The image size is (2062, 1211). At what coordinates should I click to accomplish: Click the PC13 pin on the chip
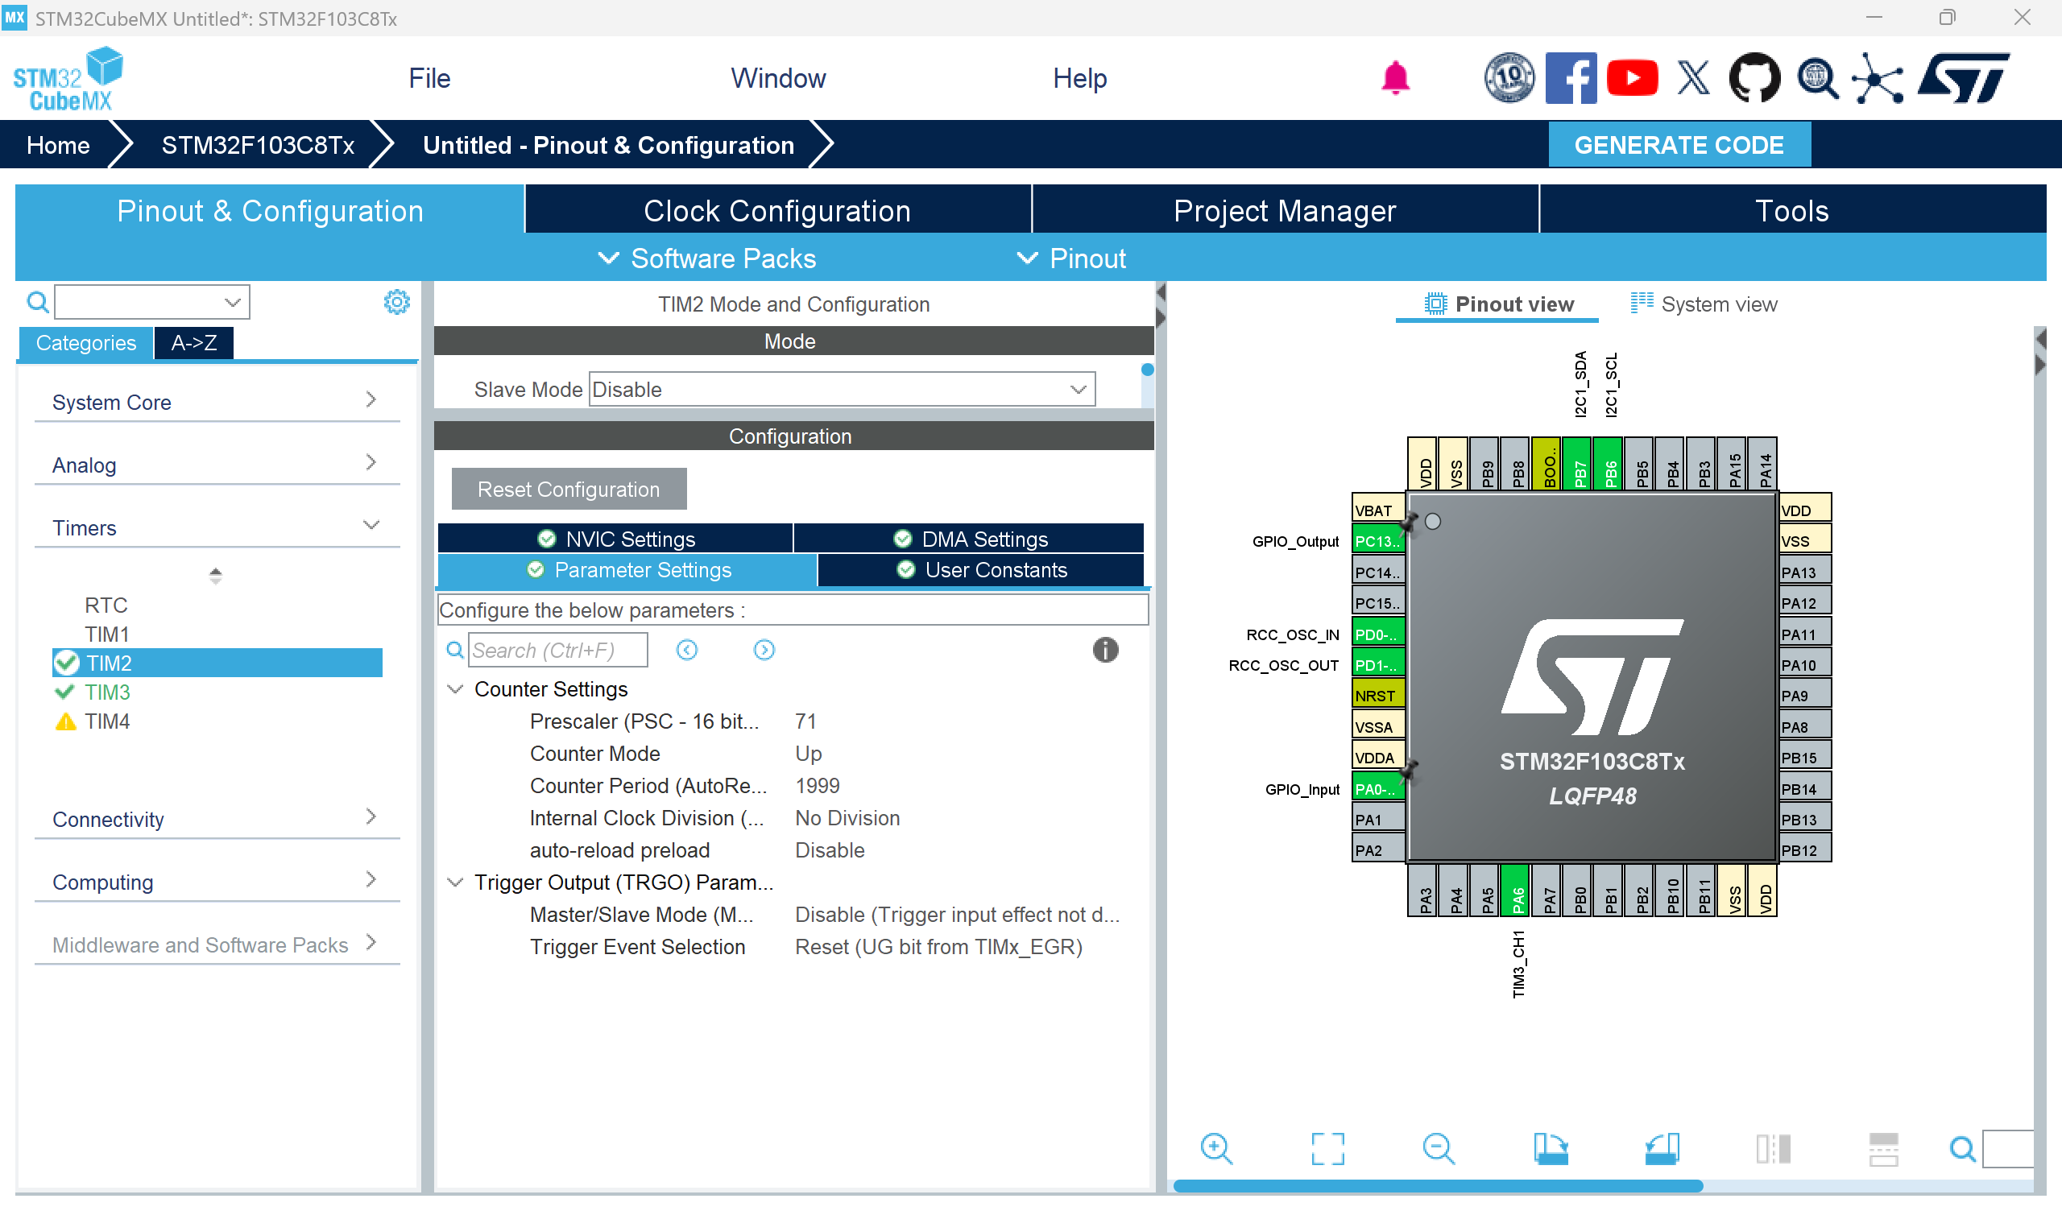1378,541
